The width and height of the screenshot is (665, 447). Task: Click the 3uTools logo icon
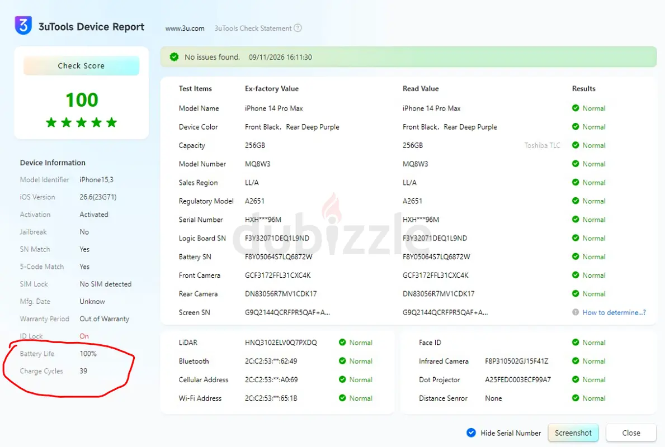[x=23, y=25]
